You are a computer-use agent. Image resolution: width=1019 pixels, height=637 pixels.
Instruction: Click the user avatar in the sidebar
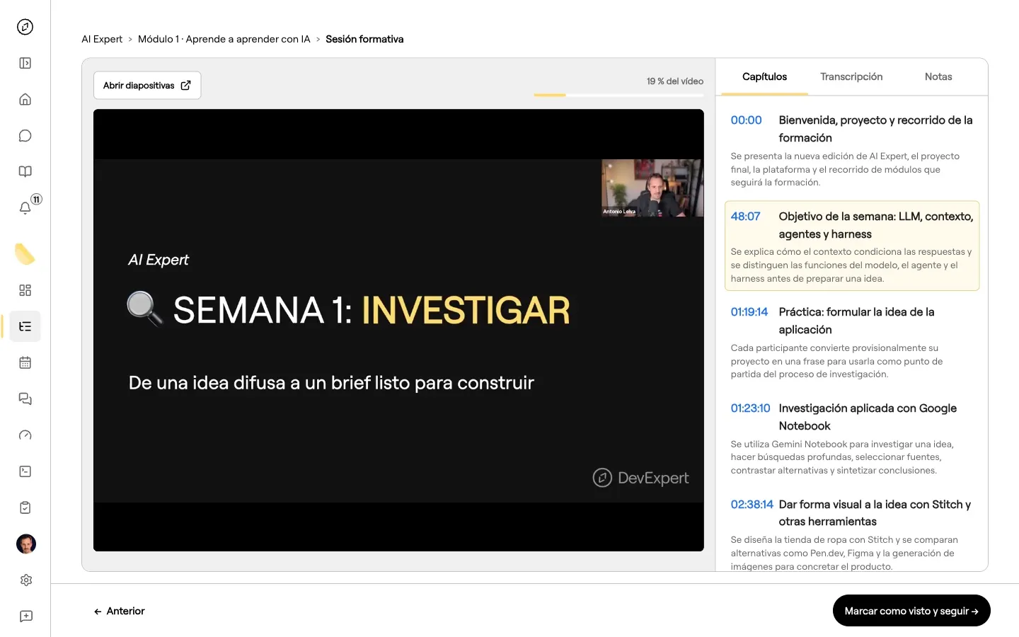[x=25, y=544]
